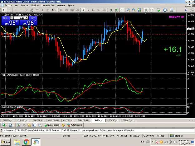Image resolution: width=195 pixels, height=146 pixels.
Task: Switch to the EURUSD,H1 chart tab
Action: pyautogui.click(x=23, y=120)
